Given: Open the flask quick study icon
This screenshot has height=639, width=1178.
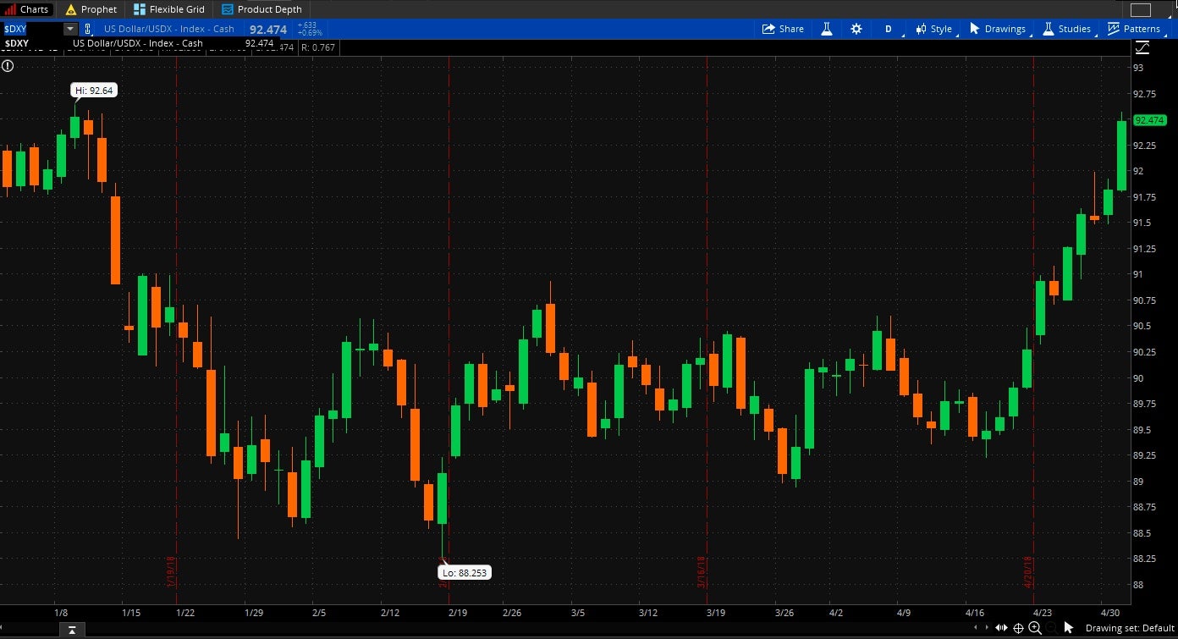Looking at the screenshot, I should tap(827, 29).
